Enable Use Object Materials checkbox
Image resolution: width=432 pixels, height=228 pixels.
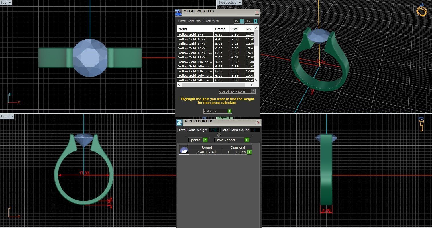pyautogui.click(x=253, y=91)
